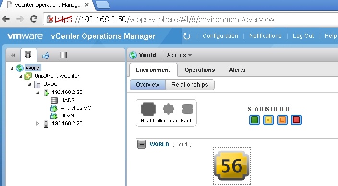Click the address bar URL field
Image resolution: width=338 pixels, height=186 pixels.
click(191, 19)
